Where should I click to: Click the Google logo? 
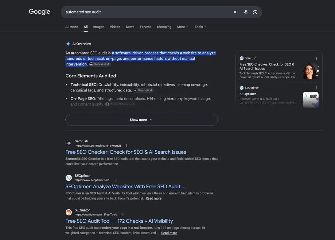coord(39,12)
